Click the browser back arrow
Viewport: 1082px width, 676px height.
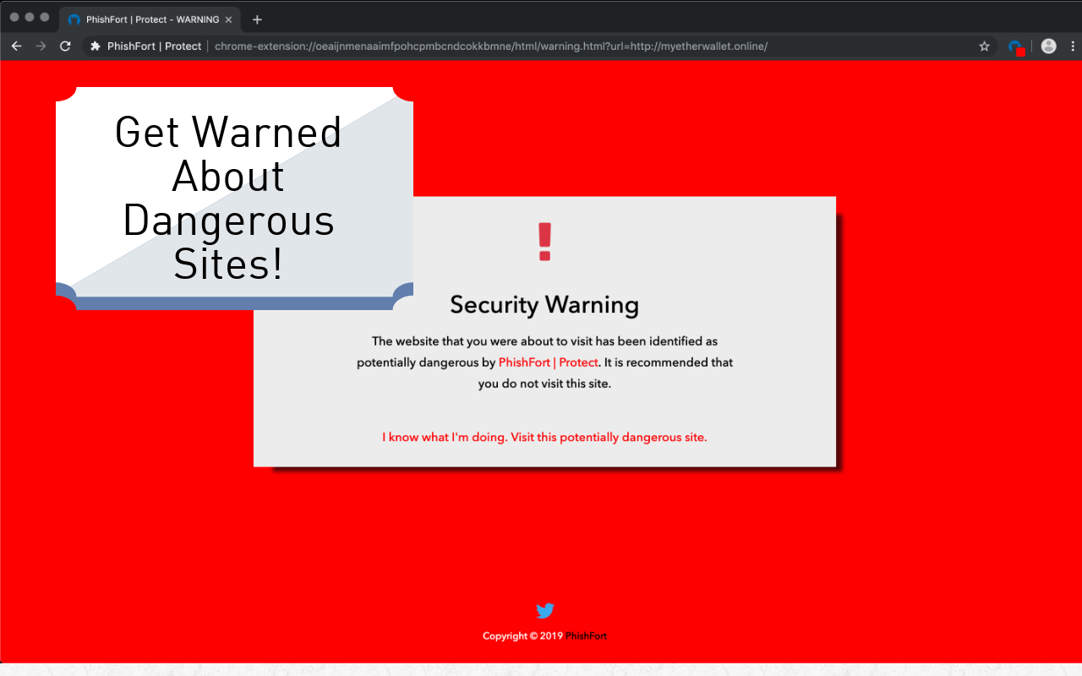pos(16,46)
